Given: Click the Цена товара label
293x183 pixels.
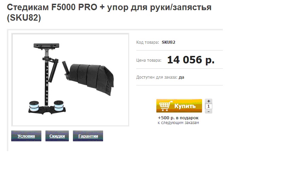Looking at the screenshot, I should tap(149, 60).
